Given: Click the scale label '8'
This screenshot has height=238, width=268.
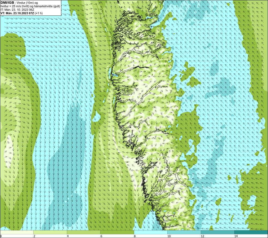Looking at the screenshot, I should (135, 236).
